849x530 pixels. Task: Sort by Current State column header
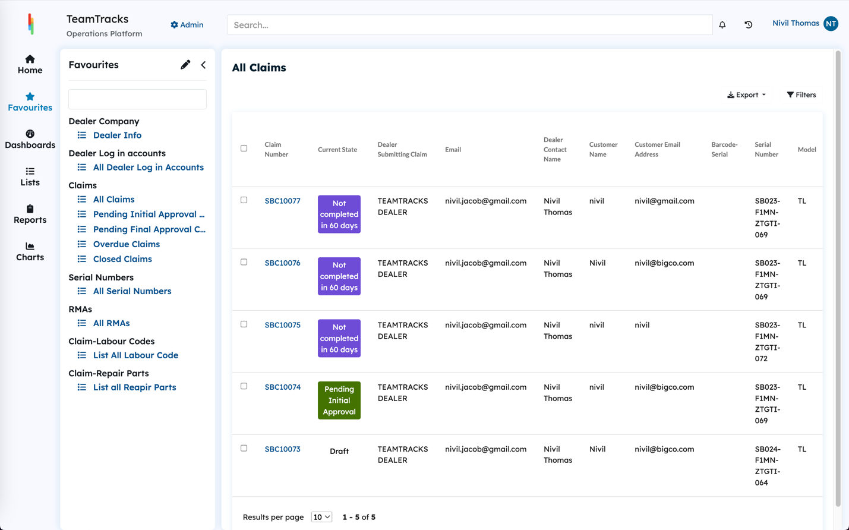point(337,150)
